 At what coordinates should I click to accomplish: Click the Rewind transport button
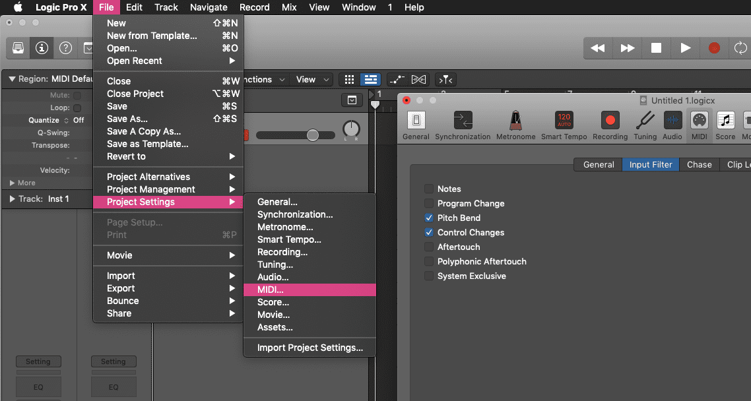click(x=598, y=48)
